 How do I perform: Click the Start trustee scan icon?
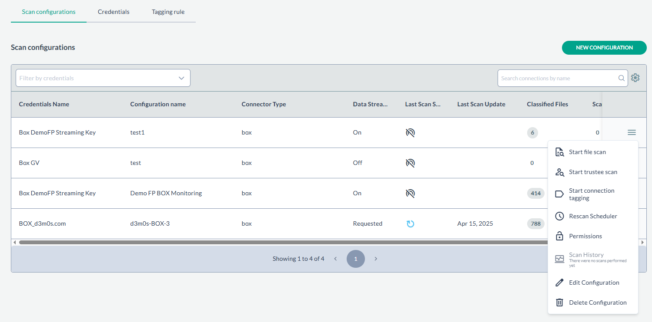pyautogui.click(x=560, y=172)
